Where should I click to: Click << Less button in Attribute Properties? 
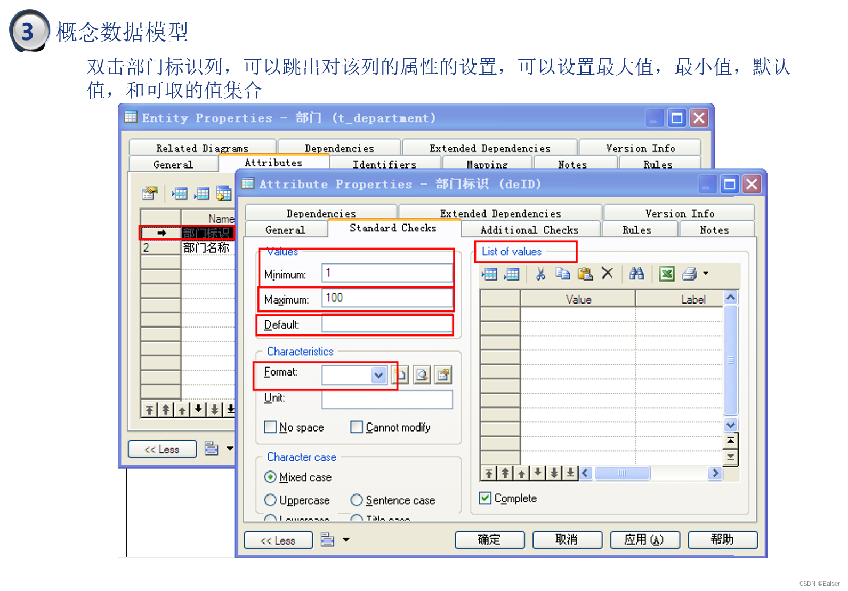click(x=278, y=540)
